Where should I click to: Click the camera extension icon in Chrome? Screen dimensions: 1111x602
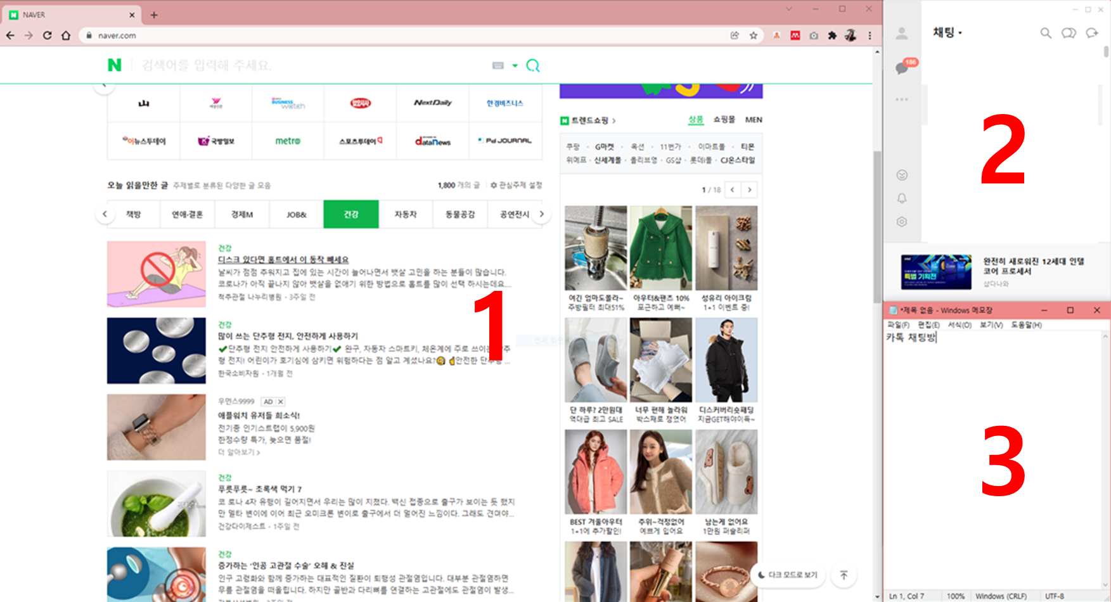coord(814,35)
